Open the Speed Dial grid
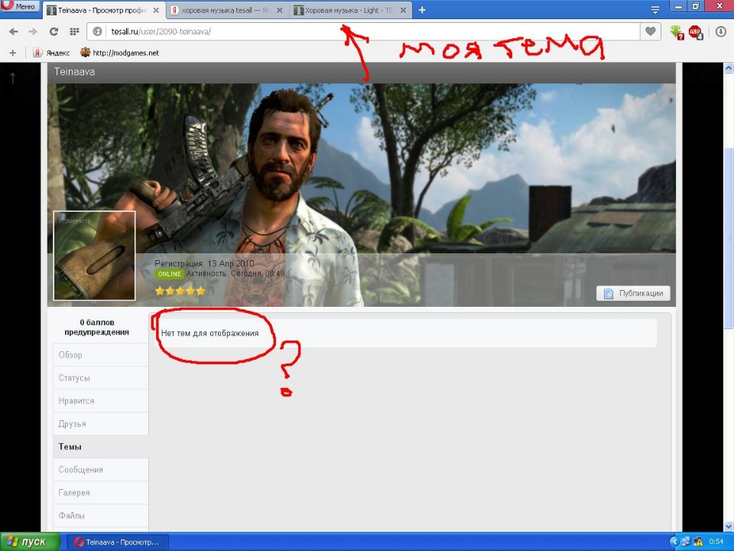The height and width of the screenshot is (551, 734). point(74,31)
